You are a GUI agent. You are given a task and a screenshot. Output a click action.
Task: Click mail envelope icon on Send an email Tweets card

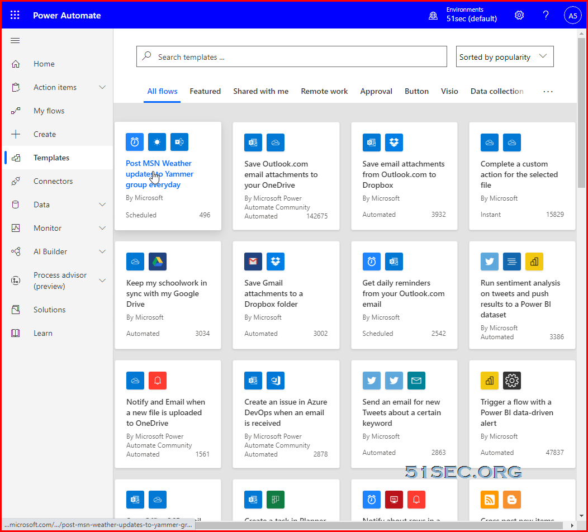click(x=416, y=381)
